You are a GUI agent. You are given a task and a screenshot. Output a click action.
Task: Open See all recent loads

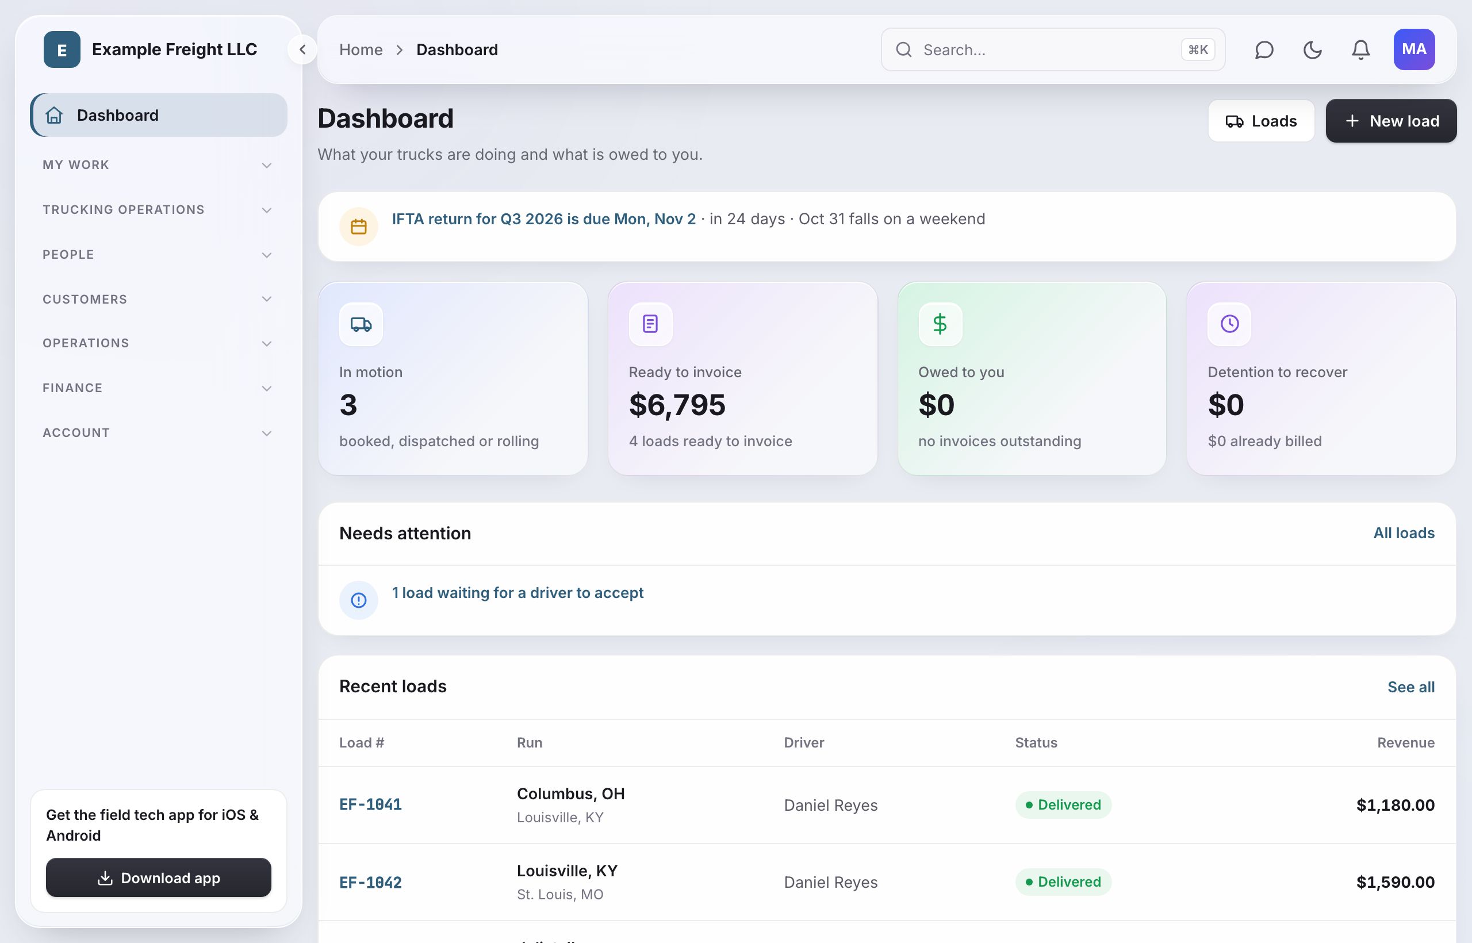(1411, 687)
